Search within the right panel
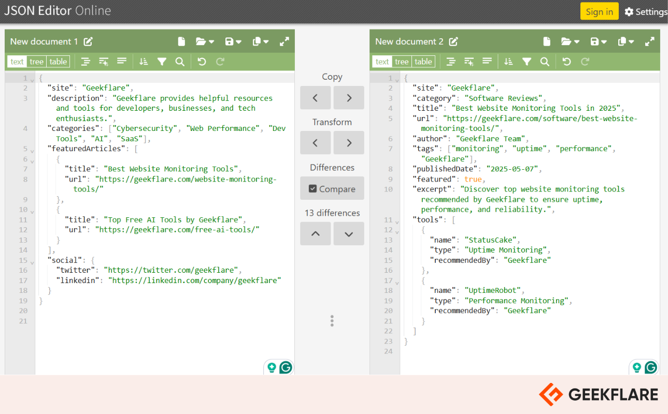The width and height of the screenshot is (668, 414). pos(545,62)
